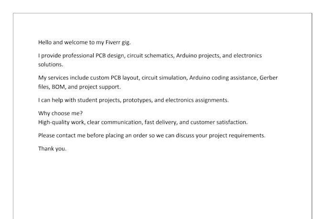Click the words 'circuit simulation'
The image size is (325, 219).
click(164, 78)
